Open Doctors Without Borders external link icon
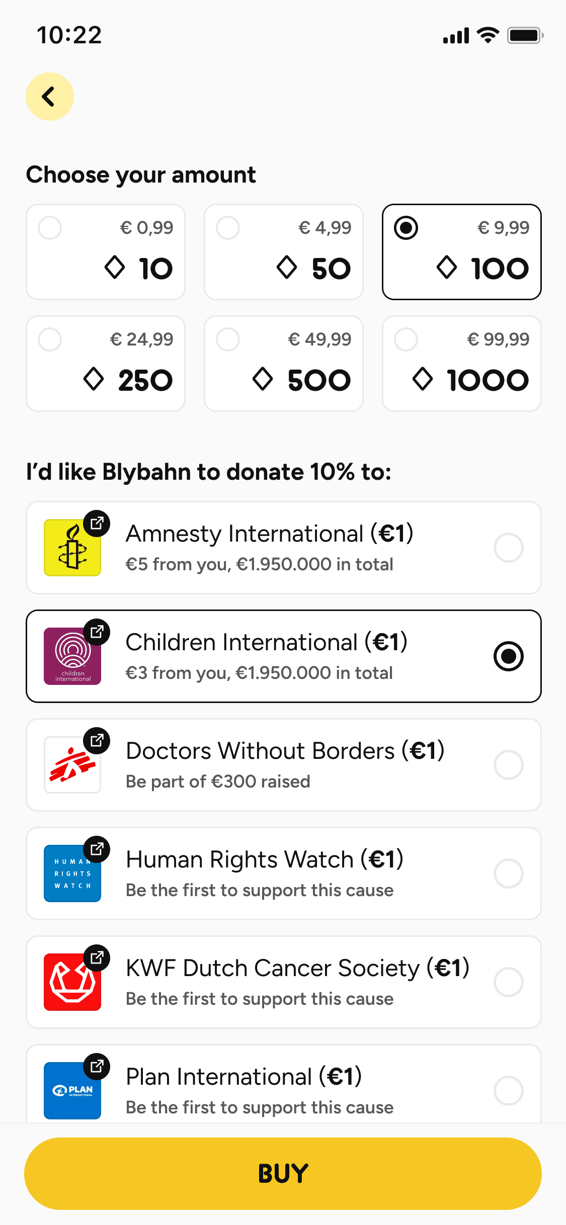The height and width of the screenshot is (1225, 566). [x=97, y=740]
